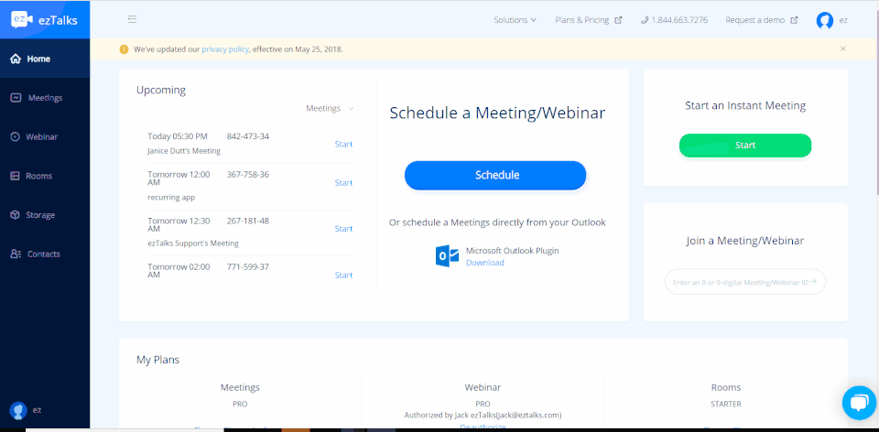
Task: Click the Meeting/Webinar ID input field
Action: [745, 282]
